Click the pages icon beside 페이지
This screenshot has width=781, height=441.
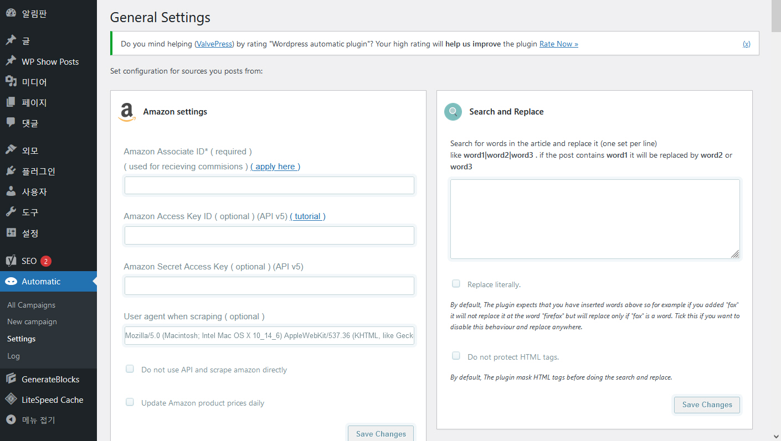11,102
